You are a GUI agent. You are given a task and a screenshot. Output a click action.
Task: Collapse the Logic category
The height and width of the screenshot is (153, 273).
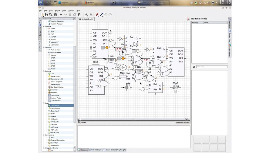point(44,103)
